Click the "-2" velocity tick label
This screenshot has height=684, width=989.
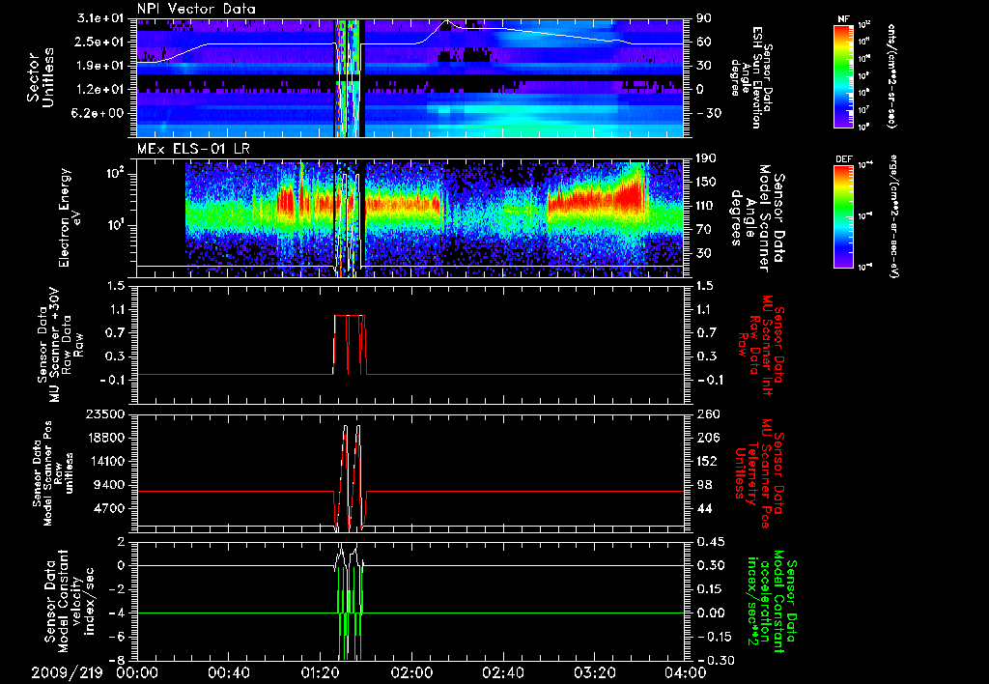(118, 588)
